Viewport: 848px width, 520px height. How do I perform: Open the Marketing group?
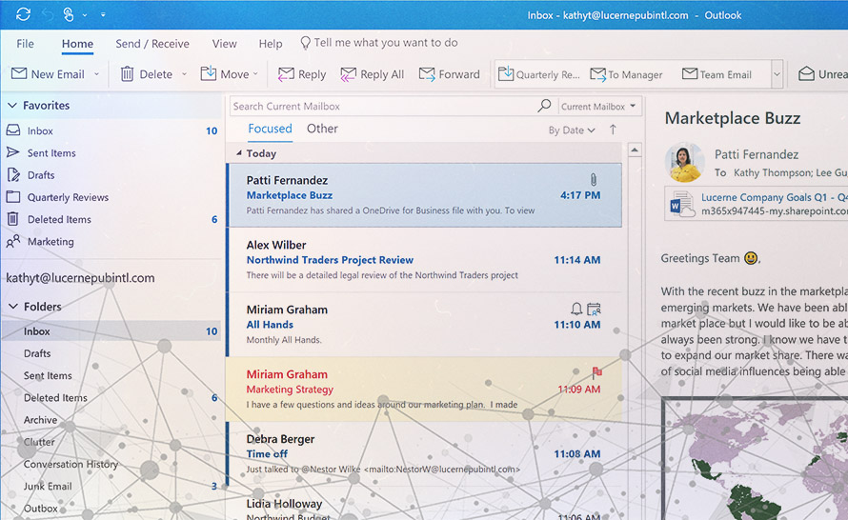pyautogui.click(x=111, y=242)
